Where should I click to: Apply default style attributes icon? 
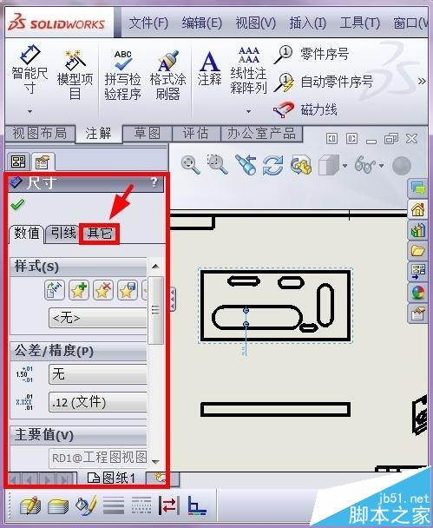click(x=54, y=290)
